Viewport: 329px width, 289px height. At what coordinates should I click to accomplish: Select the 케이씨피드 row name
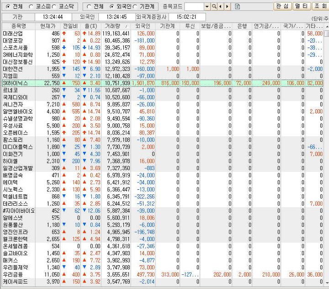click(15, 282)
